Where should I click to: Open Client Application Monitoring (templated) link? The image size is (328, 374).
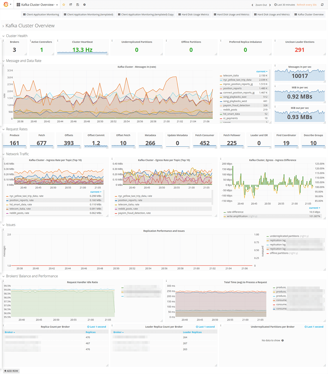(x=88, y=15)
